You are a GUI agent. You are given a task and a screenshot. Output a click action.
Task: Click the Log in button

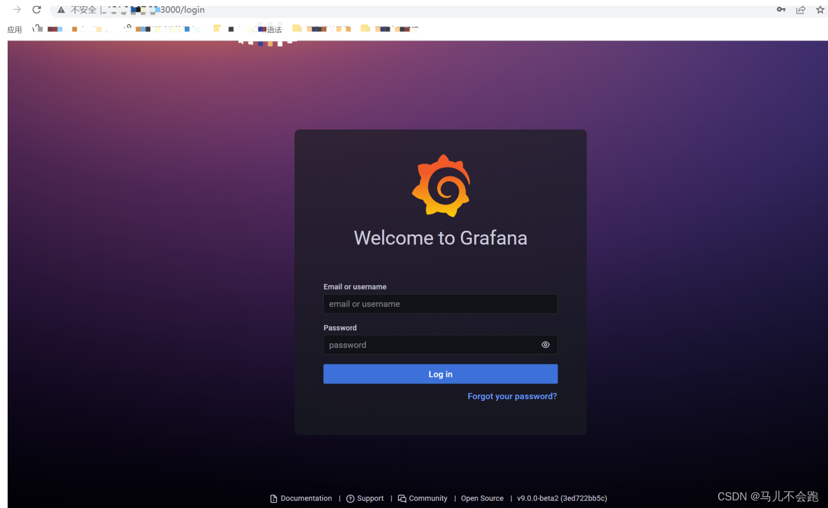(x=440, y=374)
